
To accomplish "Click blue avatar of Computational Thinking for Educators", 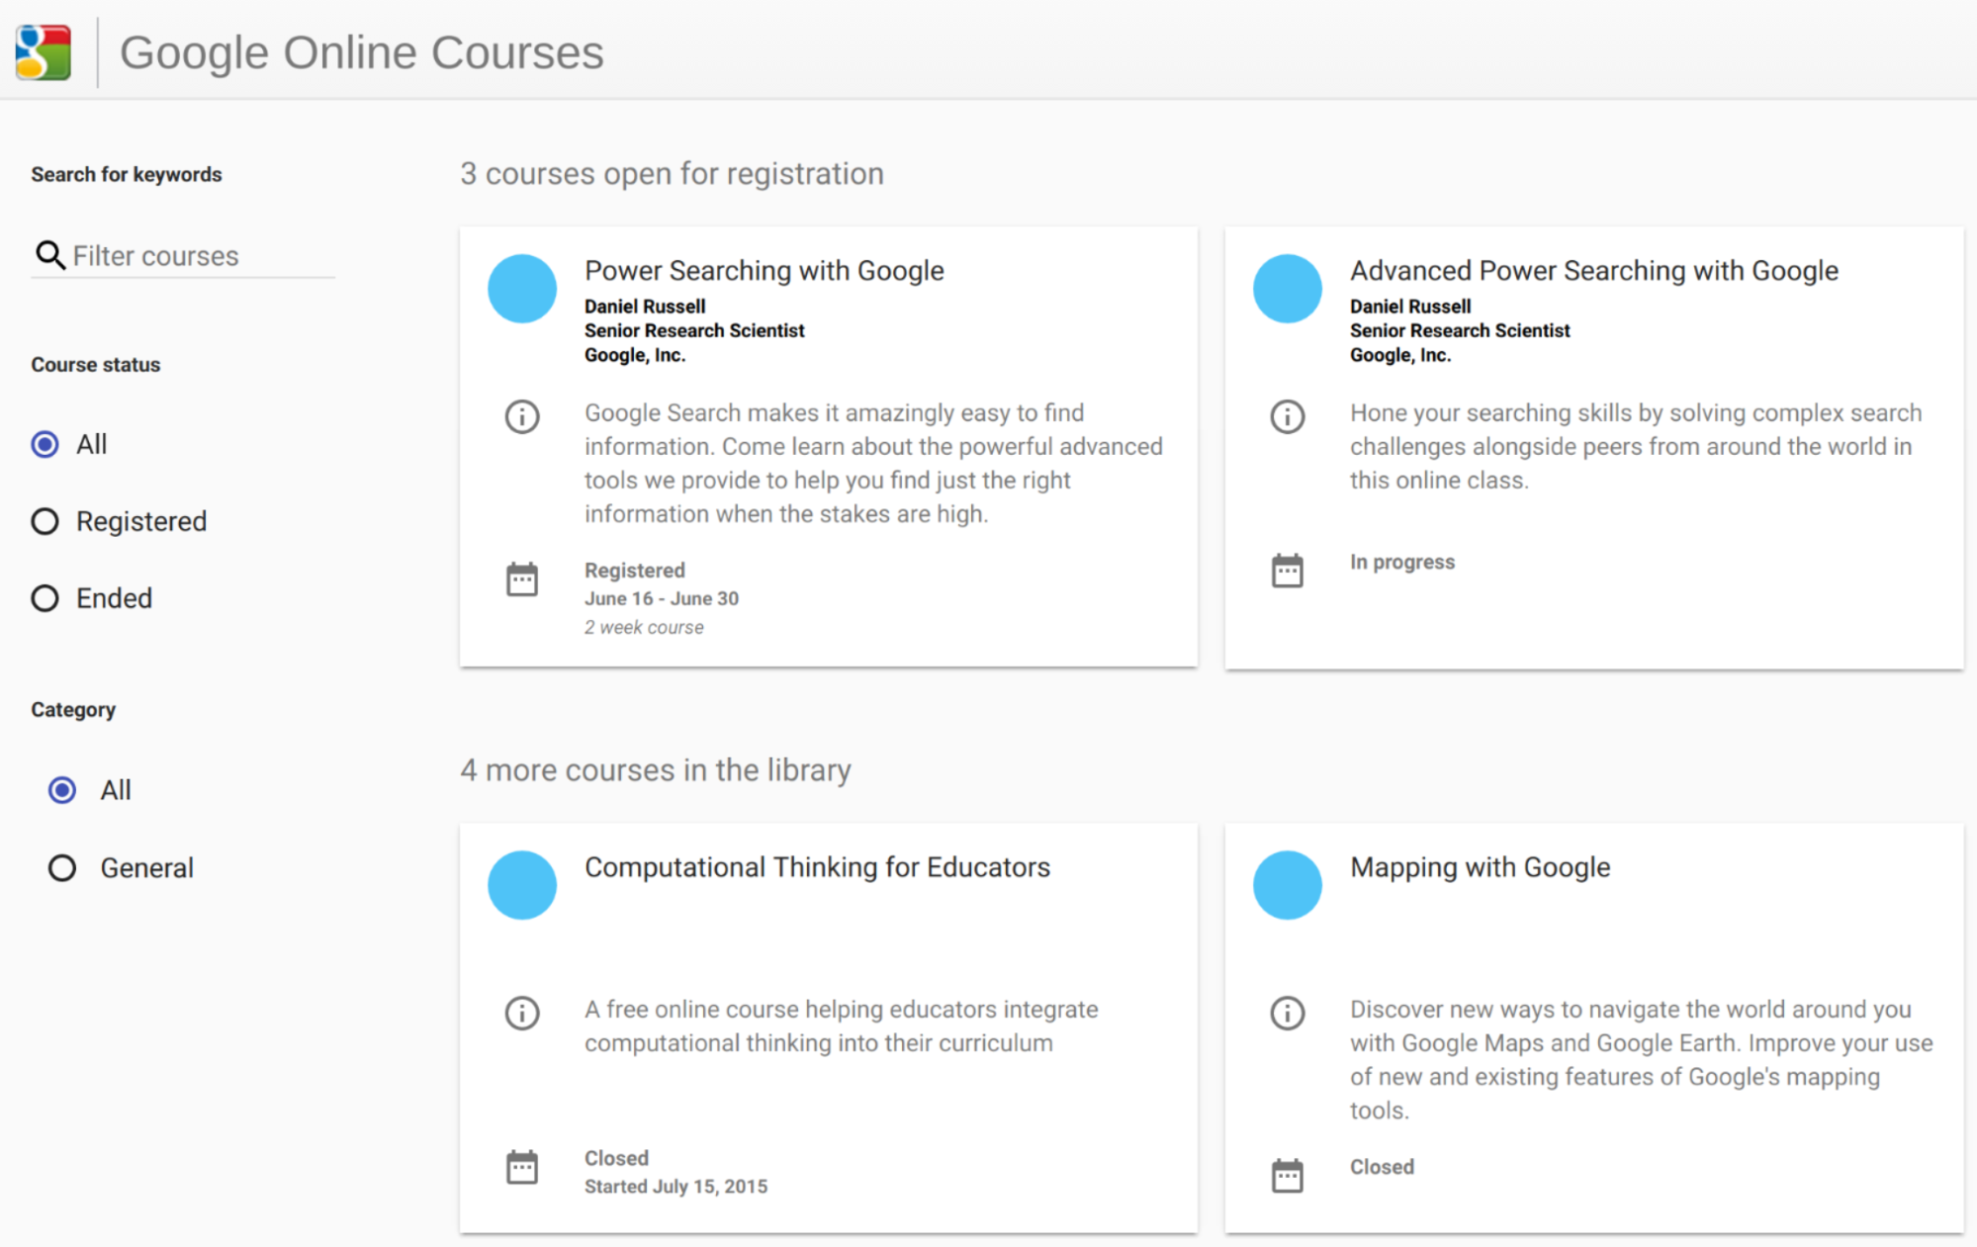I will 522,885.
